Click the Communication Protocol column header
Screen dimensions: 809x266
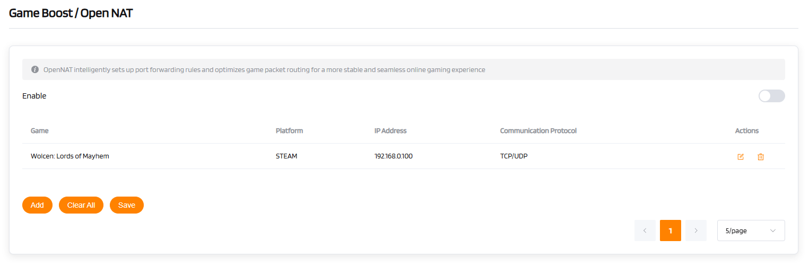tap(538, 130)
